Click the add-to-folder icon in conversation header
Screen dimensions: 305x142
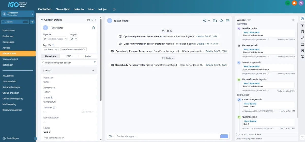(x=215, y=21)
